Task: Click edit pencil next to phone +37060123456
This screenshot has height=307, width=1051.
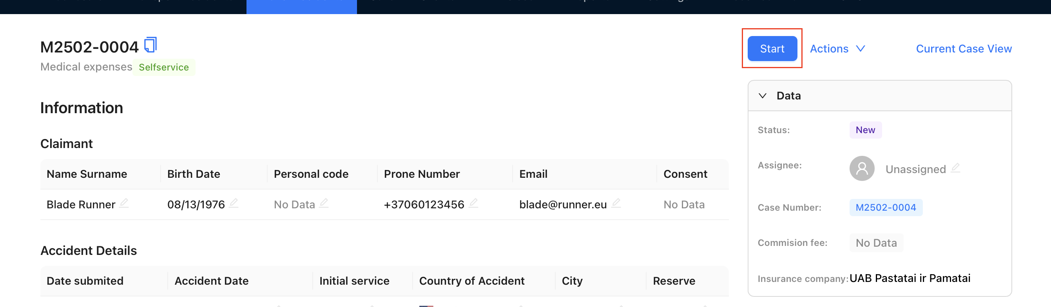Action: [473, 202]
